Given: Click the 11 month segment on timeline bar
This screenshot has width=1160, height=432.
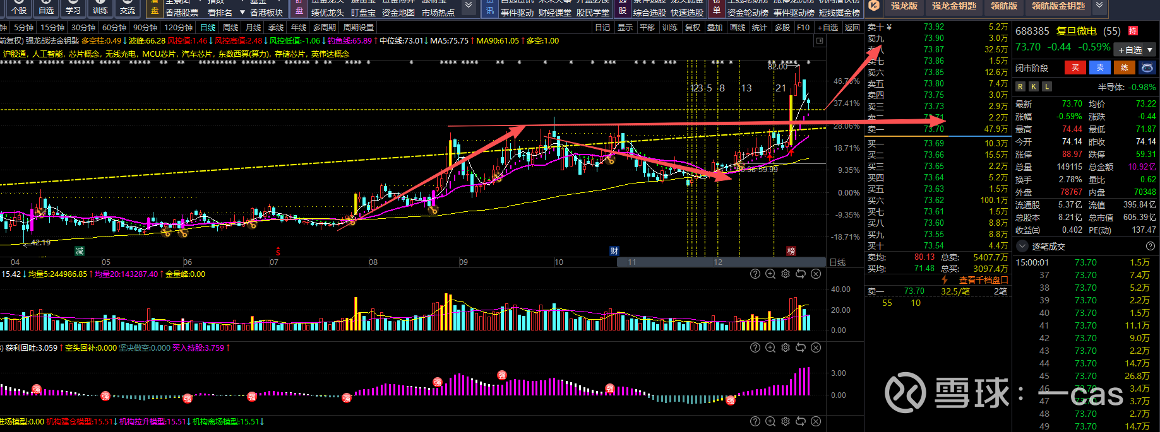Looking at the screenshot, I should point(632,262).
